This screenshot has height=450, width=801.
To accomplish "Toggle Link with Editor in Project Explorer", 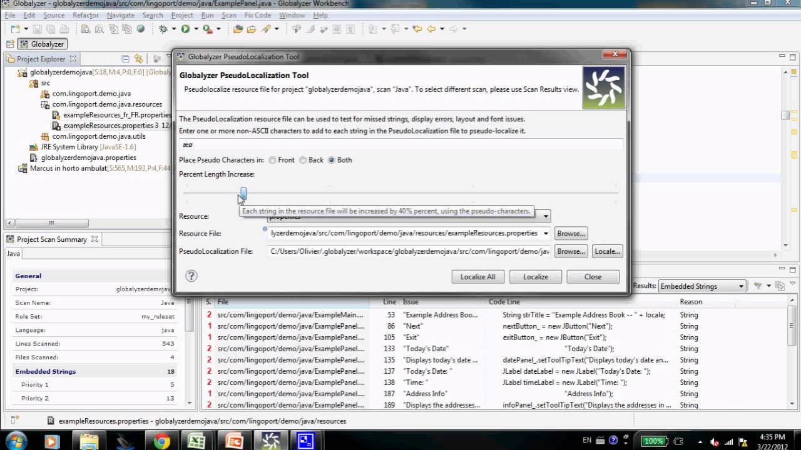I will pos(138,59).
